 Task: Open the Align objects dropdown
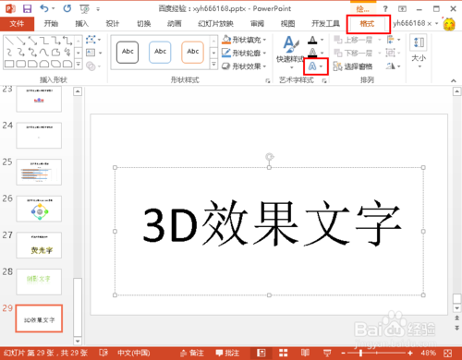pyautogui.click(x=394, y=40)
